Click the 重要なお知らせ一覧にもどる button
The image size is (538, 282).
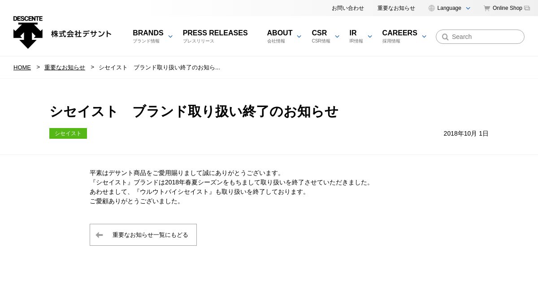point(143,235)
